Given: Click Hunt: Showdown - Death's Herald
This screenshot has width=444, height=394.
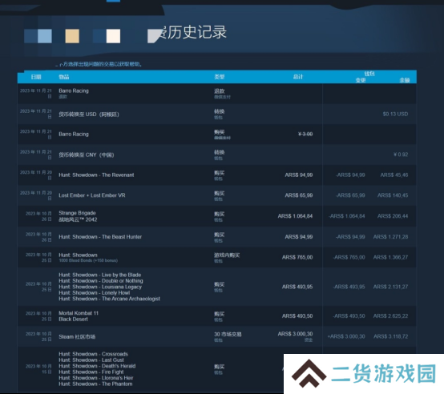Looking at the screenshot, I should point(97,366).
